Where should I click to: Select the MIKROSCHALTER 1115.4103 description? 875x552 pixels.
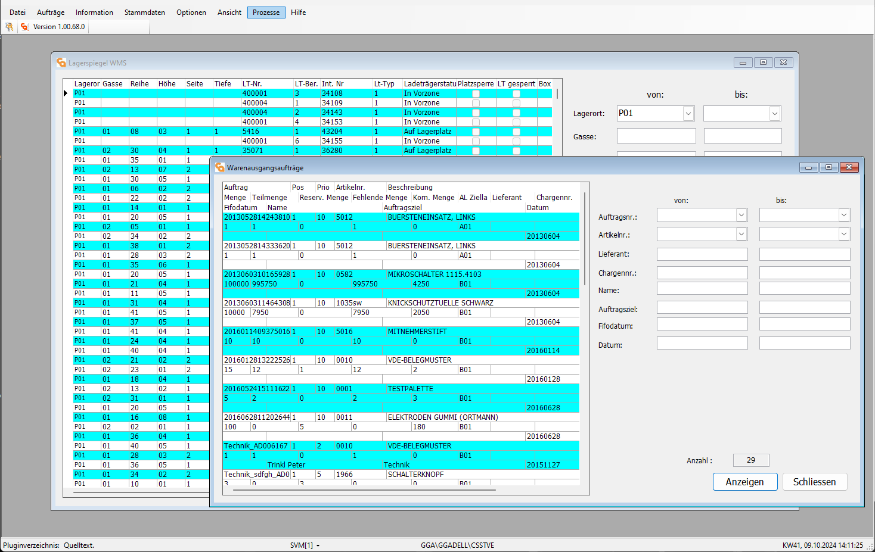point(435,275)
